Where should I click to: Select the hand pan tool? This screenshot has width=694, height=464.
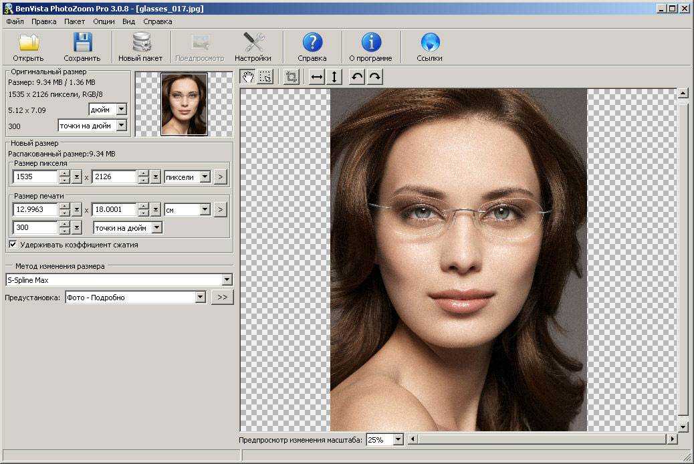coord(248,77)
